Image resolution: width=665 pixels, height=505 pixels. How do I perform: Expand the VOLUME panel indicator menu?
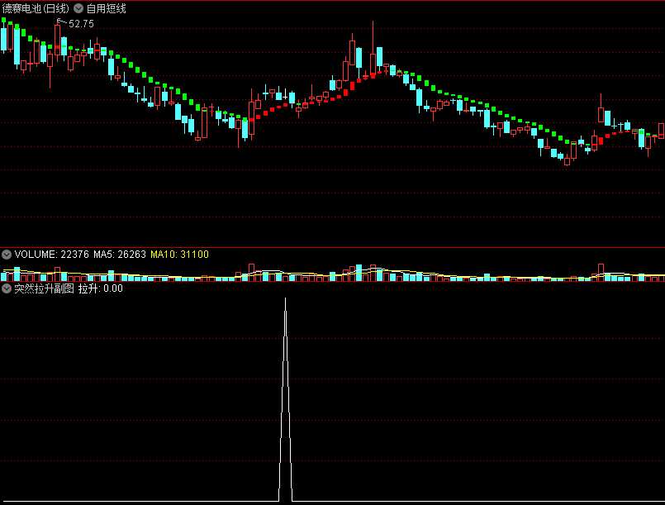click(7, 255)
